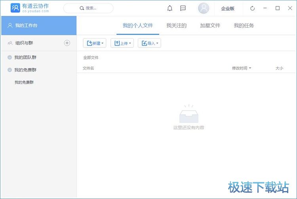The height and width of the screenshot is (199, 297).
Task: Collapse the 我的团队群 group
Action: pyautogui.click(x=10, y=57)
